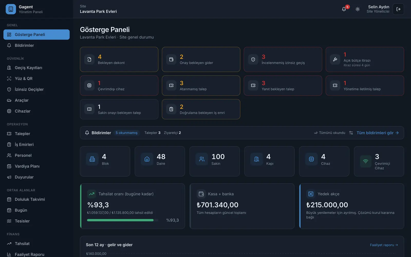Open Duyurular sidebar item
Screen dimensions: 411x257
point(36,177)
